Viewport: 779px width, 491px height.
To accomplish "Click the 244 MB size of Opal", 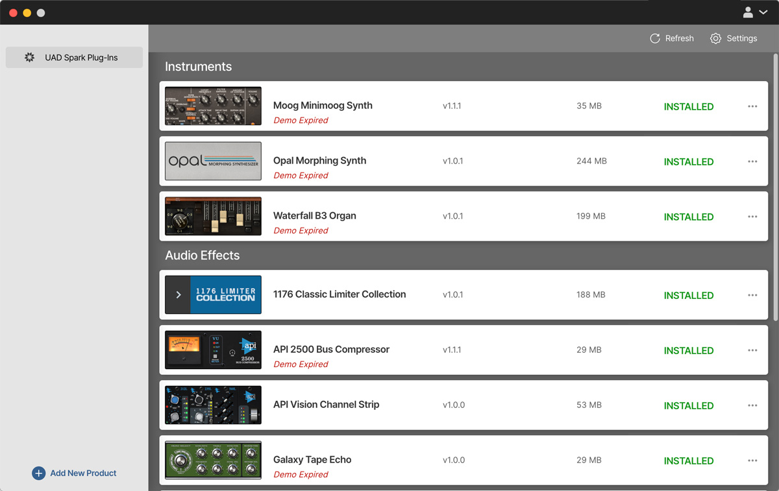I will click(591, 161).
